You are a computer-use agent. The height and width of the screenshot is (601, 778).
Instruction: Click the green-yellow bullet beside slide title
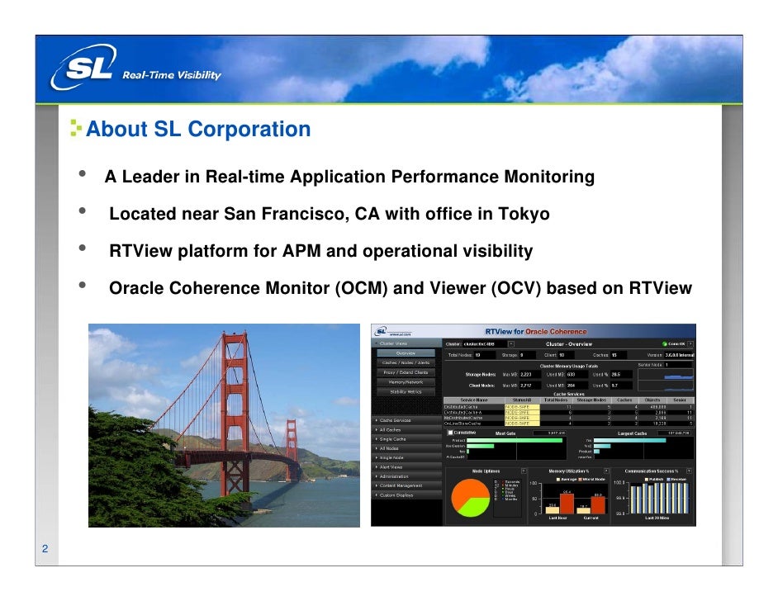(76, 128)
